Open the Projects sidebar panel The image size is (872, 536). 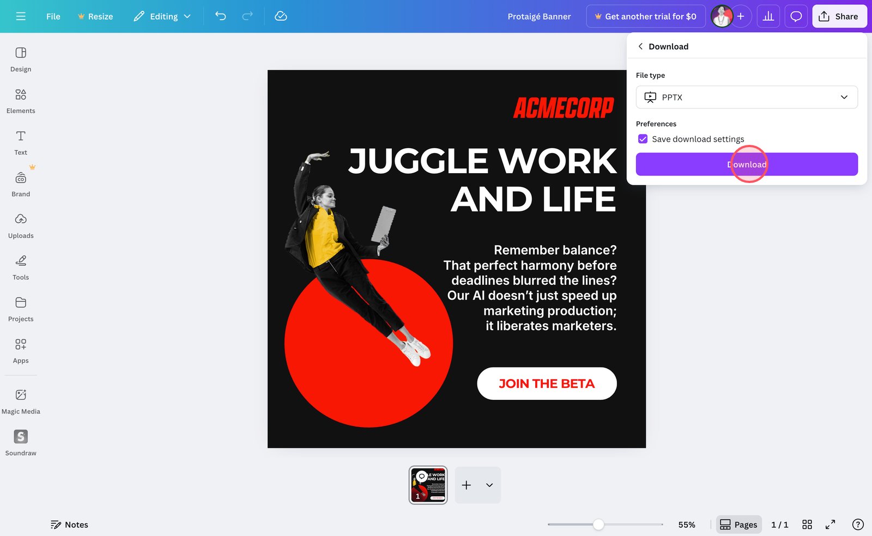point(21,309)
